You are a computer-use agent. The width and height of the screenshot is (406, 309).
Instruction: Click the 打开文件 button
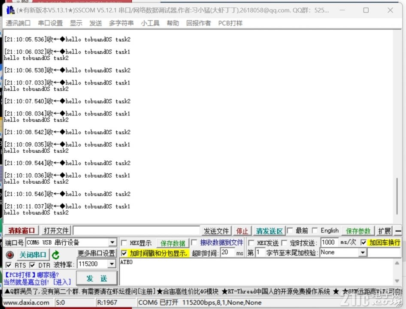point(56,230)
